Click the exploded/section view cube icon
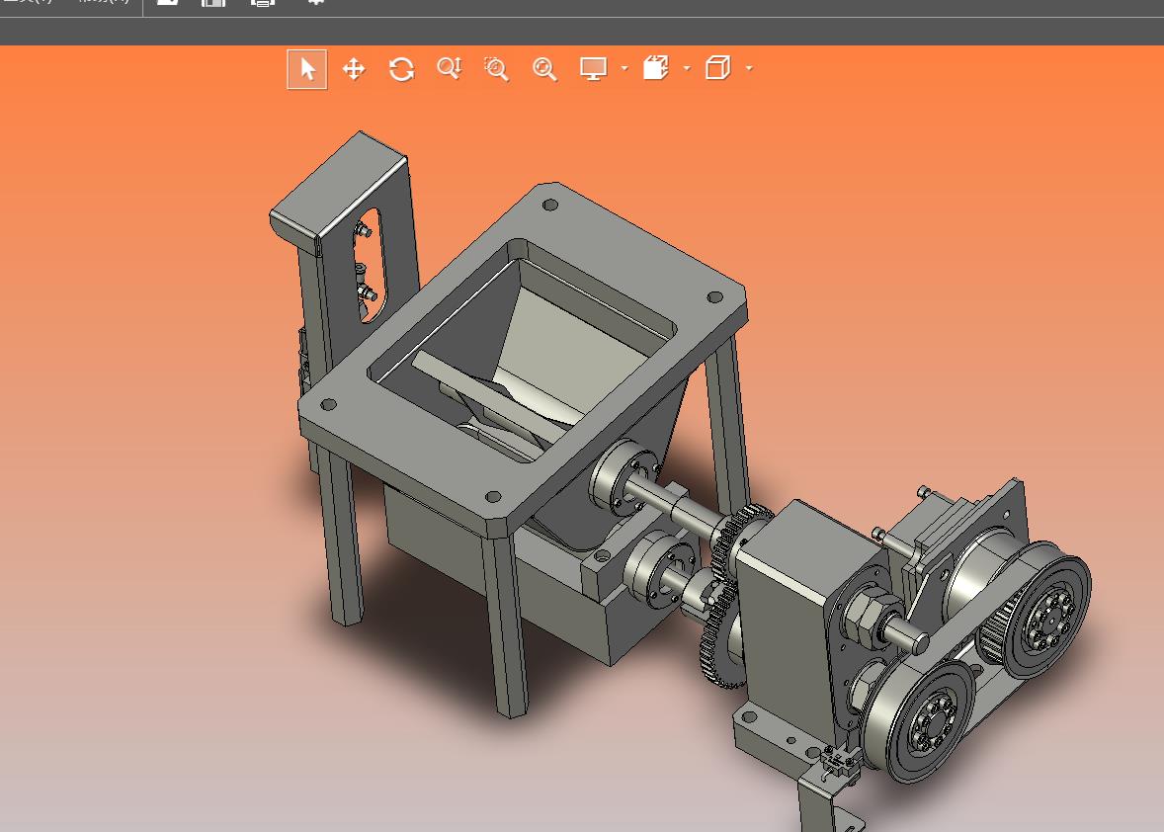Image resolution: width=1164 pixels, height=832 pixels. (655, 67)
